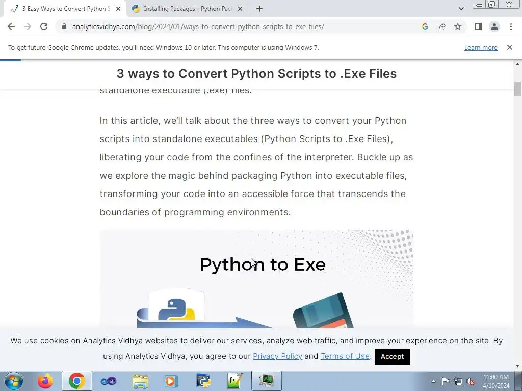
Task: Open the Chrome three-dot menu
Action: [x=511, y=26]
